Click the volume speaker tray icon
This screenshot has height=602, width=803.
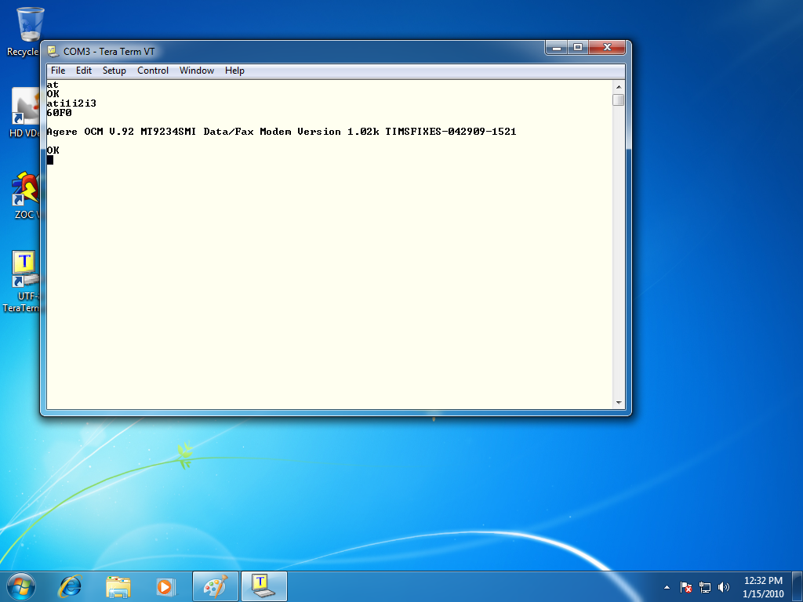723,586
